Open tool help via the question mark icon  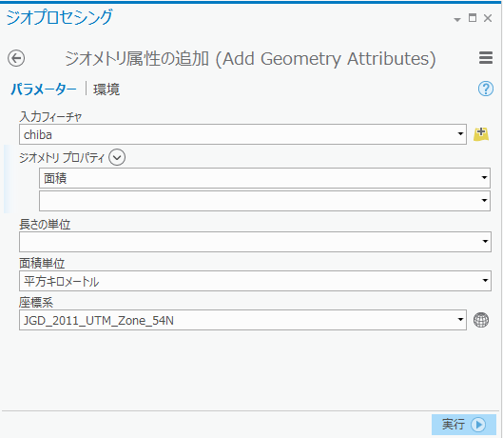pos(486,89)
